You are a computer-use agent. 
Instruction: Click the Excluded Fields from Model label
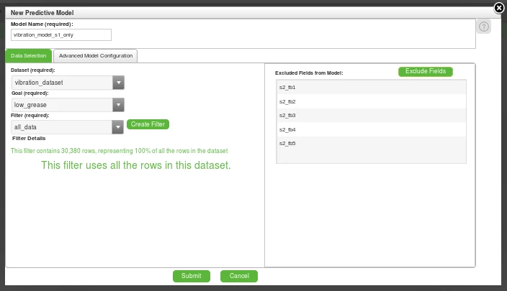point(309,73)
